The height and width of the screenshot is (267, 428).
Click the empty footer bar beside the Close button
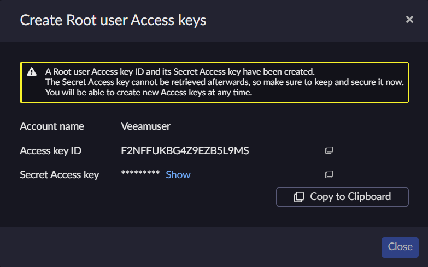191,247
